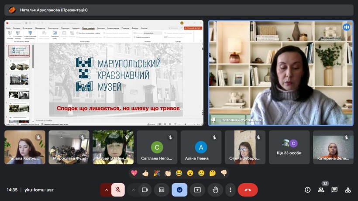Send the laughing face reaction
The width and height of the screenshot is (358, 201).
(x=179, y=173)
